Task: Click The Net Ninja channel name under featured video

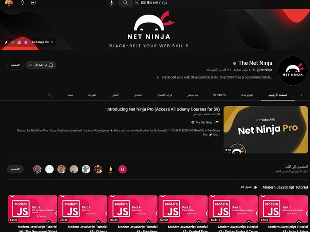Action: point(204,123)
